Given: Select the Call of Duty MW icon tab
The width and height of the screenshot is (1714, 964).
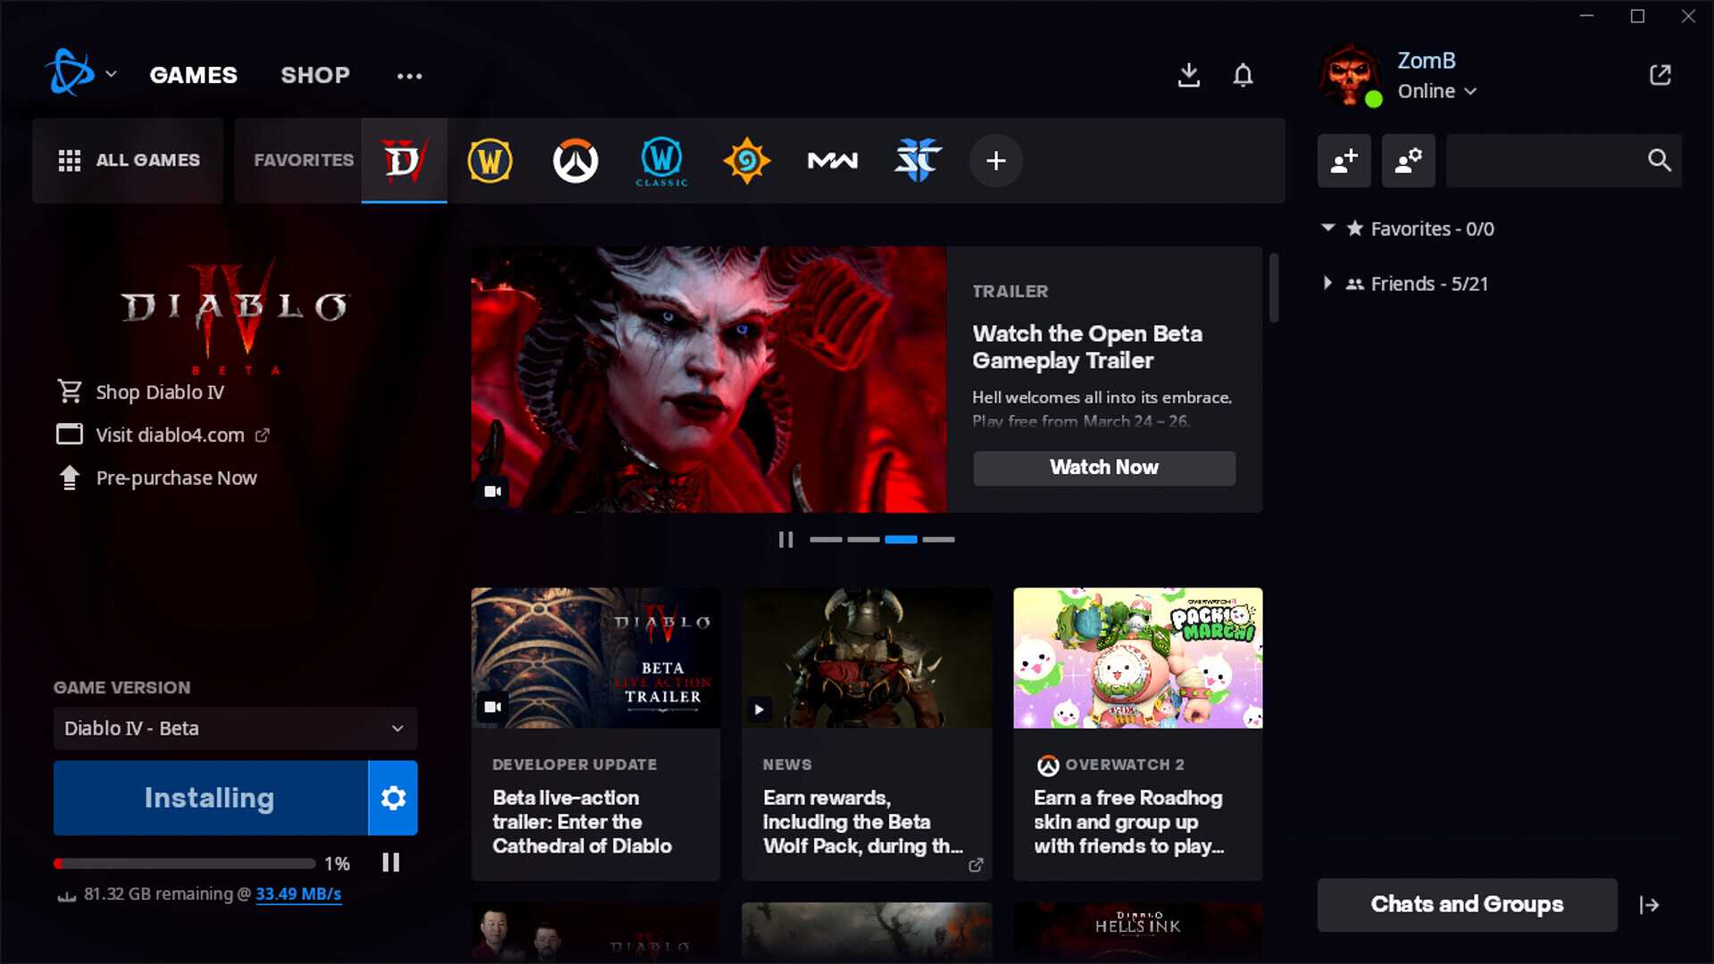Looking at the screenshot, I should tap(831, 159).
